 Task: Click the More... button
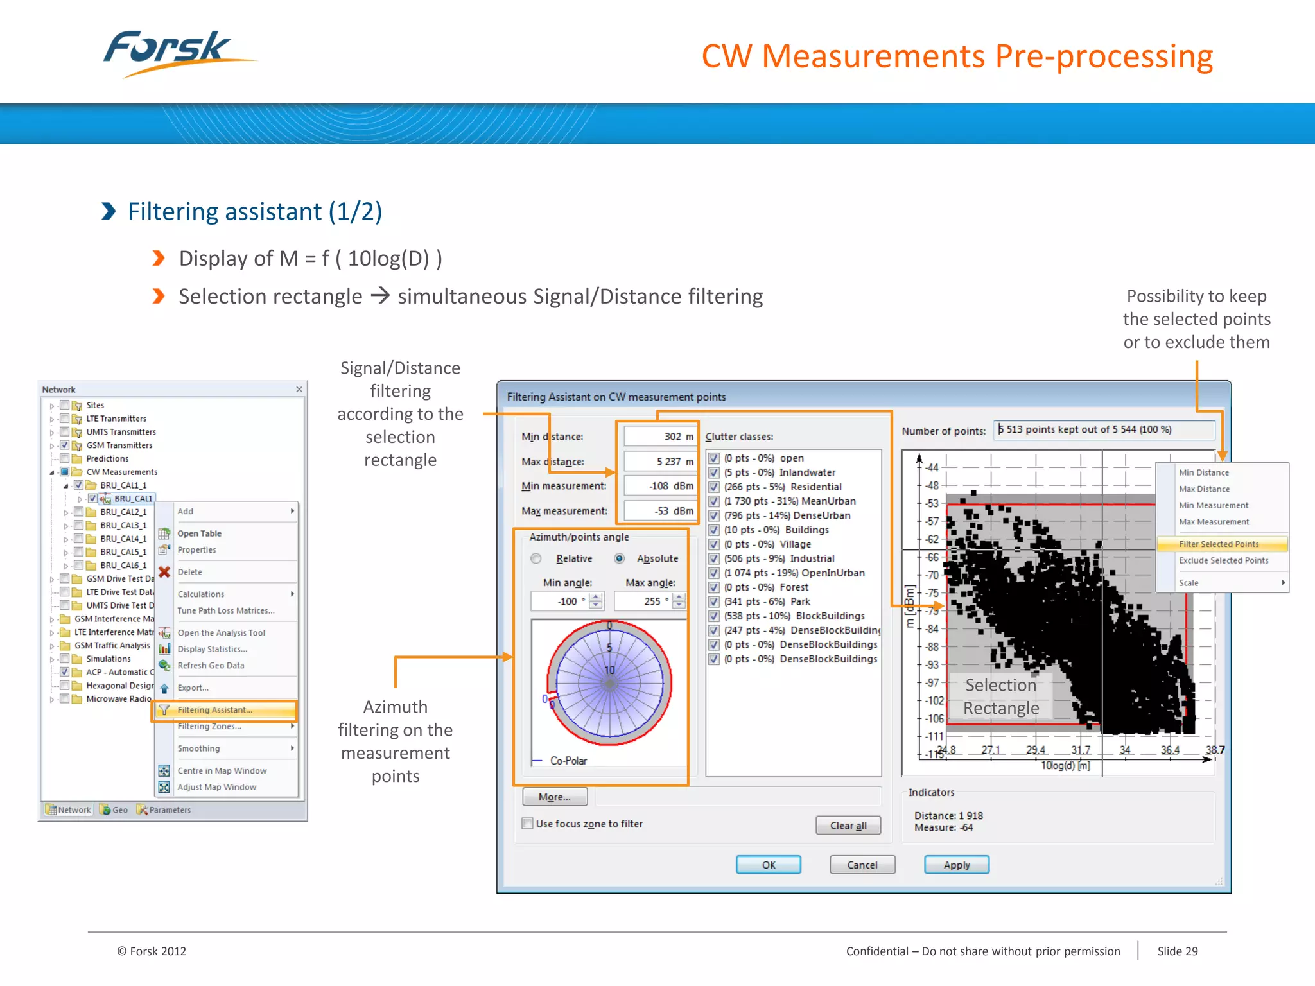tap(555, 797)
